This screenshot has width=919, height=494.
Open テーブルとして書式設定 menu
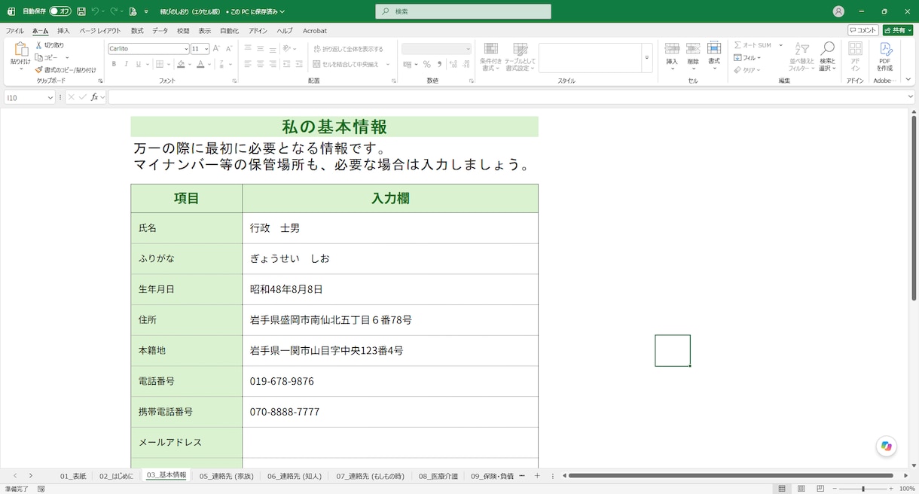coord(520,57)
